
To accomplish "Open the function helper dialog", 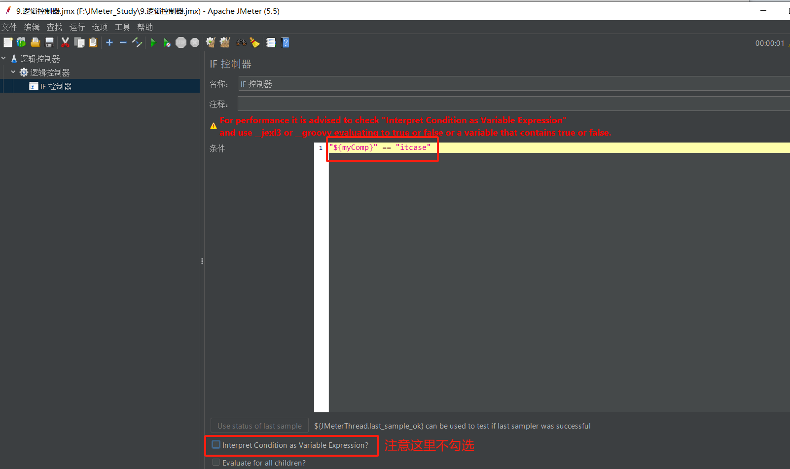I will point(271,43).
